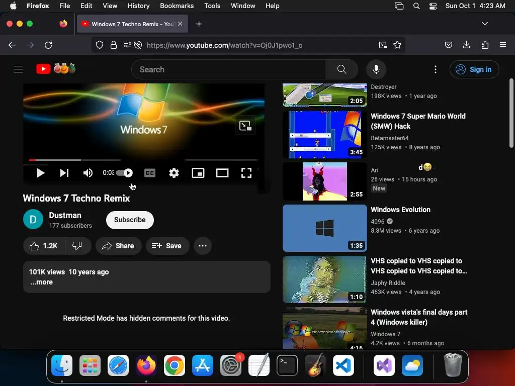Open Firefox View pinned button
This screenshot has height=386, width=515.
point(63,24)
